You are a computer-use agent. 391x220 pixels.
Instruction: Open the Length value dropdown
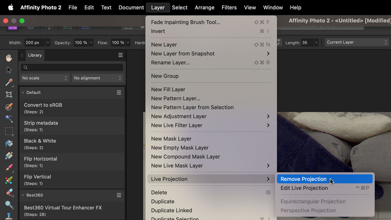pyautogui.click(x=316, y=43)
